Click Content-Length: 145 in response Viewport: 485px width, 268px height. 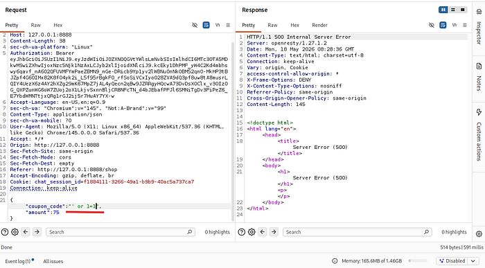point(276,104)
